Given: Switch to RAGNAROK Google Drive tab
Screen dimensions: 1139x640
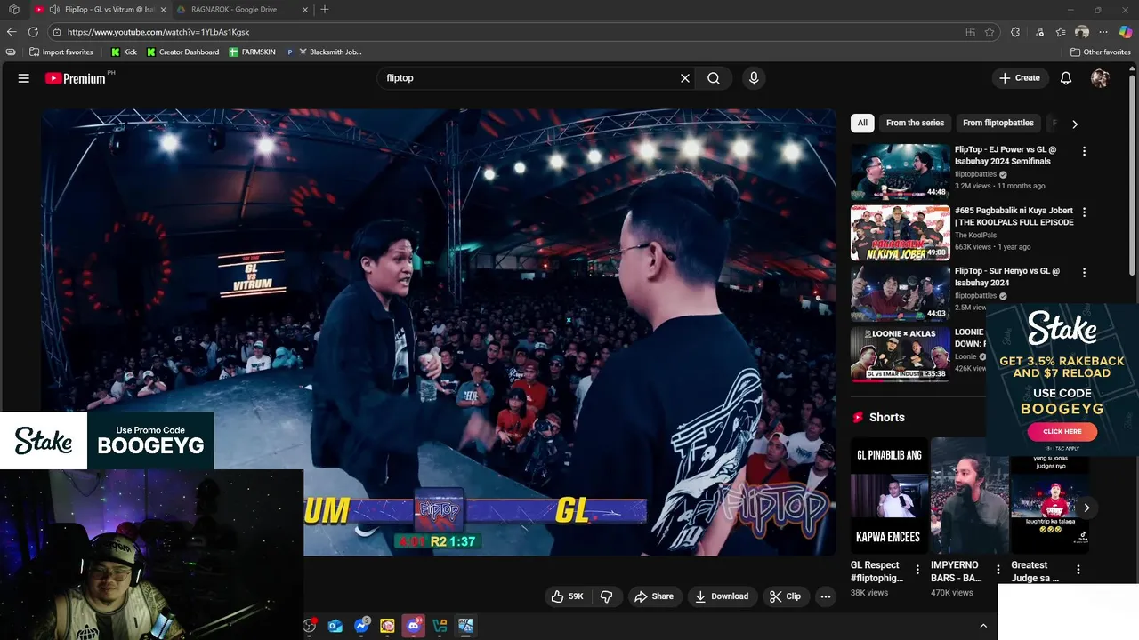Looking at the screenshot, I should 234,10.
